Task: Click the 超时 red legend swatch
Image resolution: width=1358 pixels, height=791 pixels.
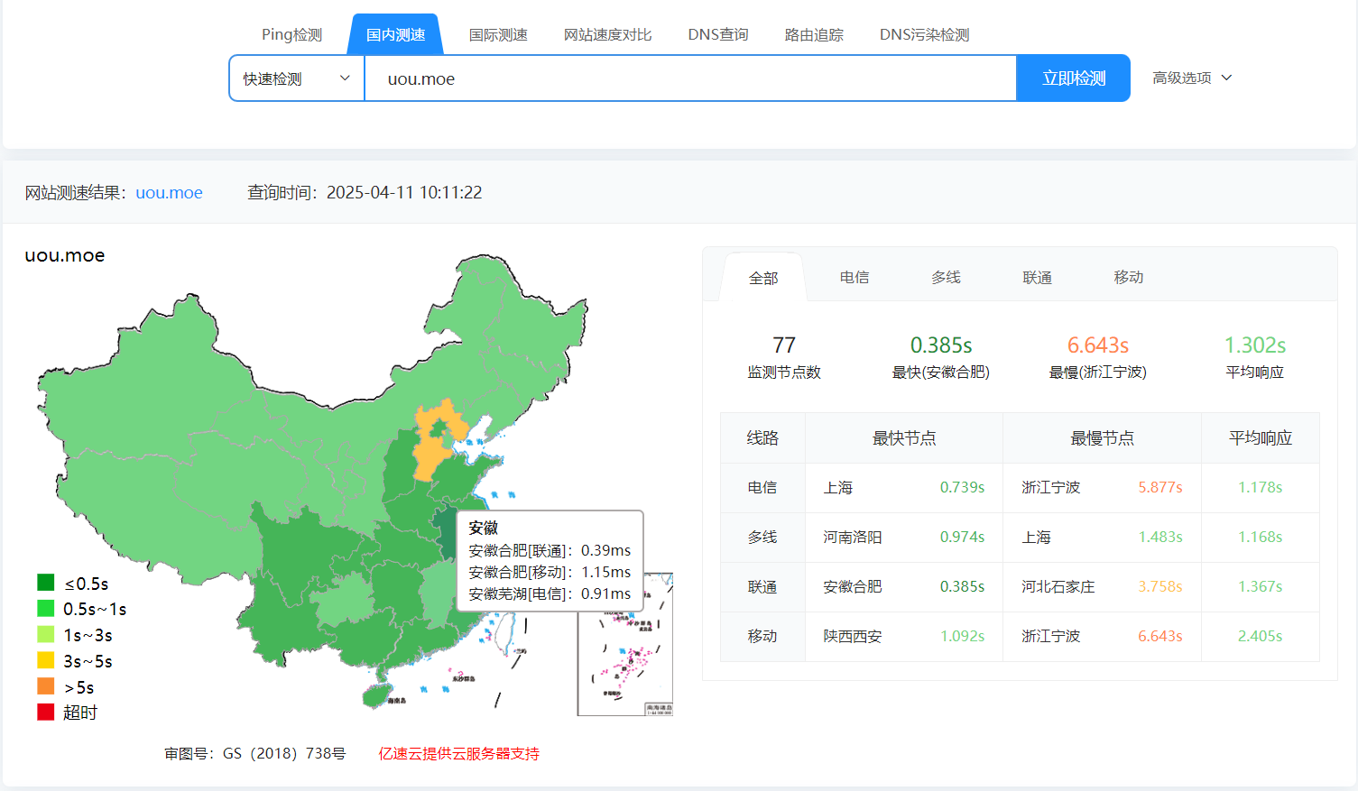Action: (x=46, y=713)
